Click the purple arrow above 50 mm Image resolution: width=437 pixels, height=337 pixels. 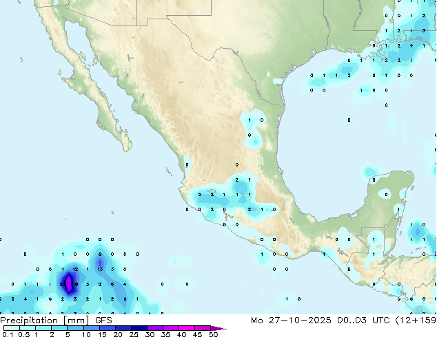click(x=218, y=328)
